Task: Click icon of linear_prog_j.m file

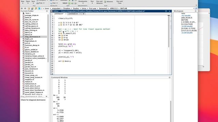Action: pos(24,75)
